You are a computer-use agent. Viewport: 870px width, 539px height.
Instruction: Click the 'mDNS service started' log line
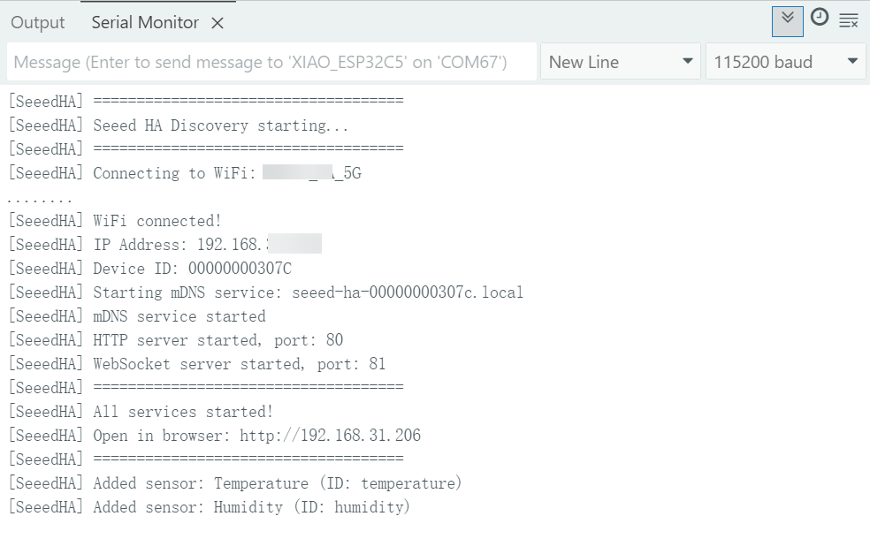coord(179,316)
